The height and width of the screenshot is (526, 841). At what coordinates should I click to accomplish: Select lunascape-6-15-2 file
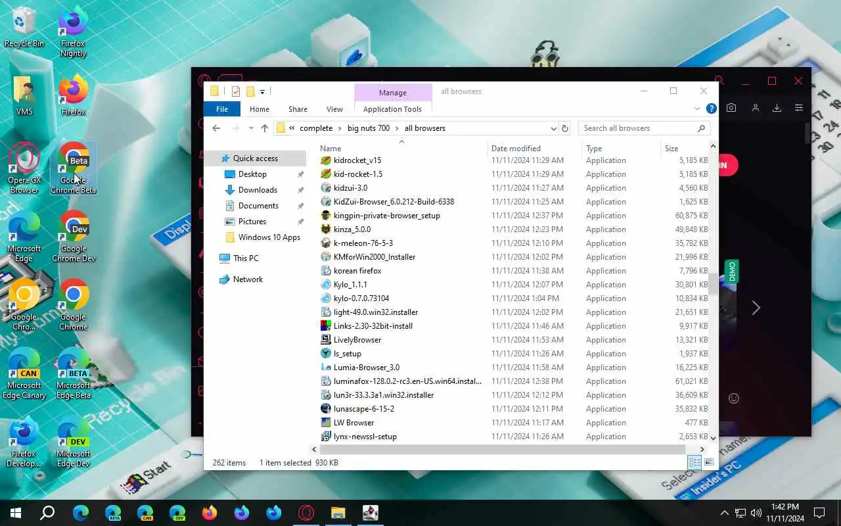(x=363, y=409)
